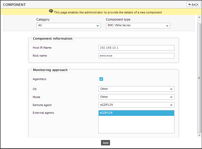The height and width of the screenshot is (149, 202).
Task: Click the BACK button
Action: point(193,5)
